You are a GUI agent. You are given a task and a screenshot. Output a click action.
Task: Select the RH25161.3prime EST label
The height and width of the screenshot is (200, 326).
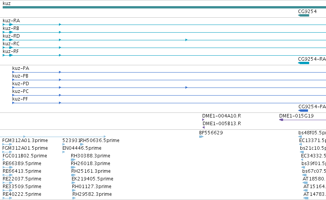coord(91,171)
